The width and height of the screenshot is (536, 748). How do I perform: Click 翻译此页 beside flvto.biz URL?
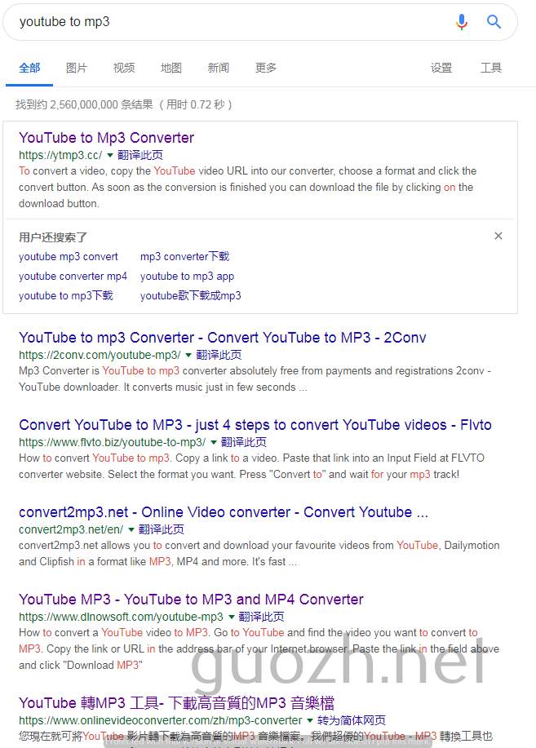click(x=243, y=442)
